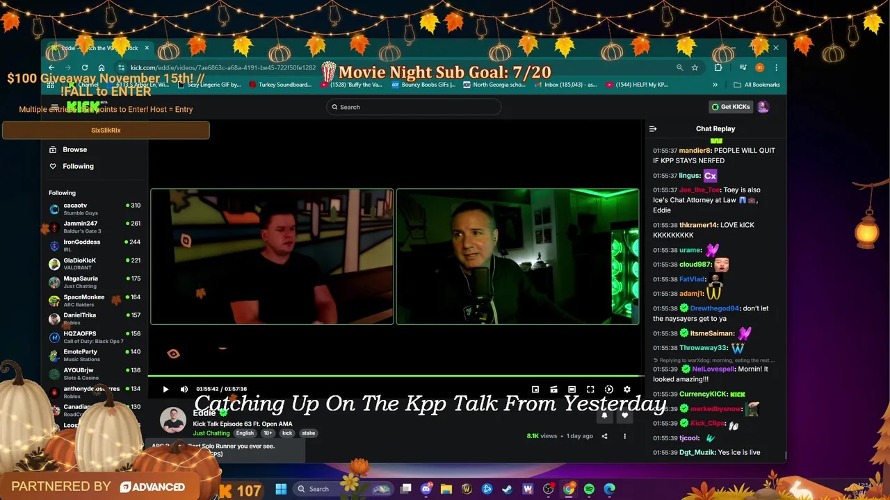Select the 18+ tag
Viewport: 890px width, 500px height.
click(x=268, y=433)
